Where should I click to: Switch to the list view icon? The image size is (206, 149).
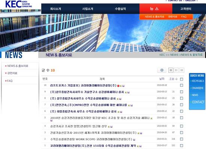click(171, 70)
